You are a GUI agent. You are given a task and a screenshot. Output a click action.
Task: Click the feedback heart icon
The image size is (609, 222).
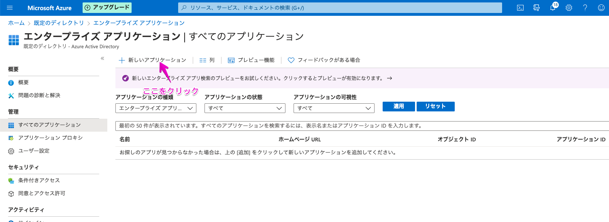tap(291, 60)
